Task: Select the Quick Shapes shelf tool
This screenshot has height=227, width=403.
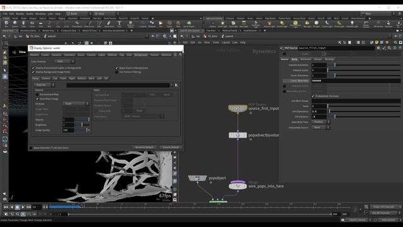Action: tap(189, 24)
